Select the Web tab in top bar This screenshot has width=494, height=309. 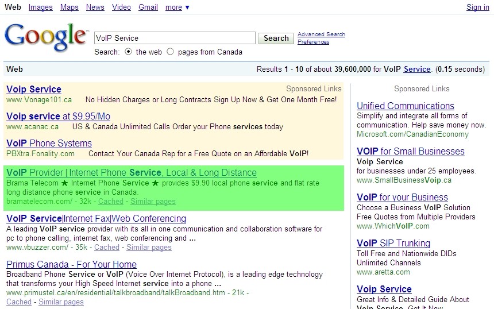pyautogui.click(x=13, y=7)
